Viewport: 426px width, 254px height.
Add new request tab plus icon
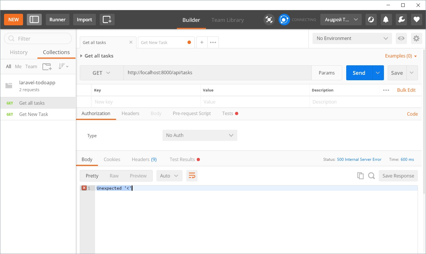coord(202,42)
